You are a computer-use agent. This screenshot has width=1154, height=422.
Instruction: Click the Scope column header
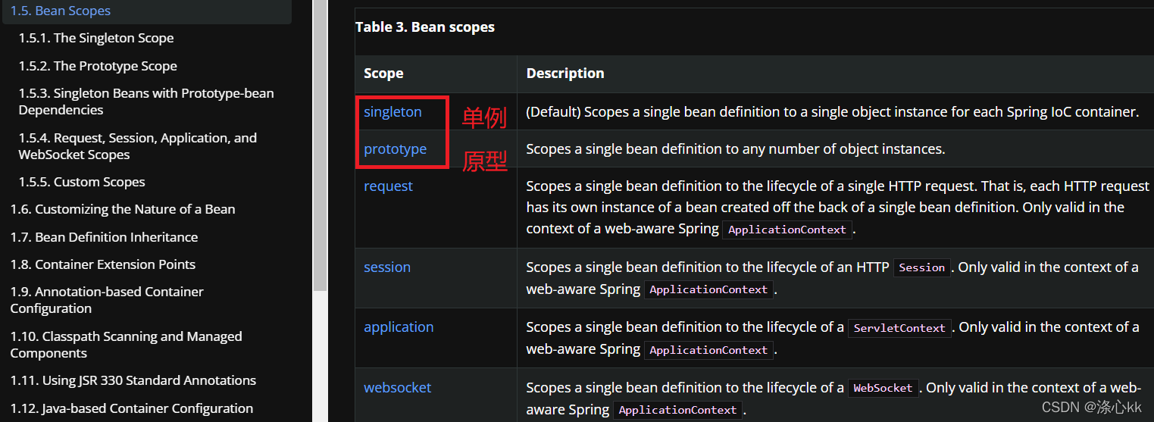pos(383,73)
